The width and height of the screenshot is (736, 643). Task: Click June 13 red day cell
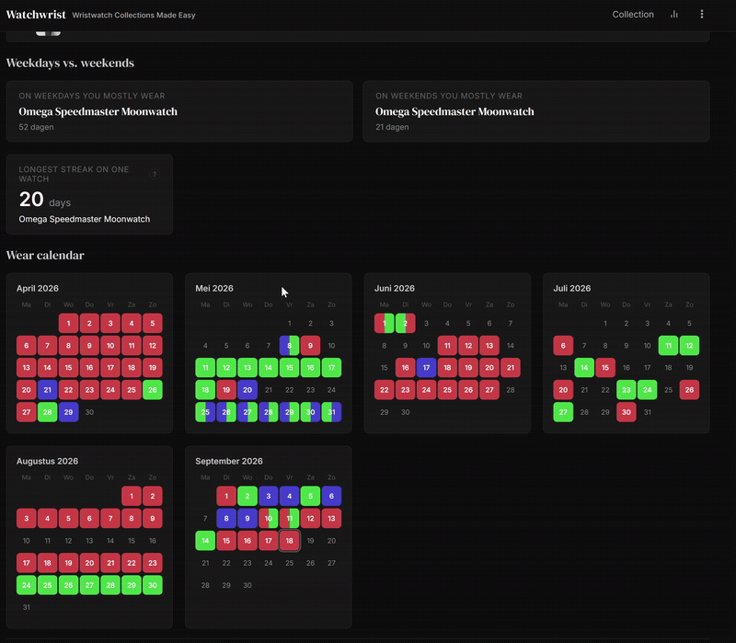point(489,346)
